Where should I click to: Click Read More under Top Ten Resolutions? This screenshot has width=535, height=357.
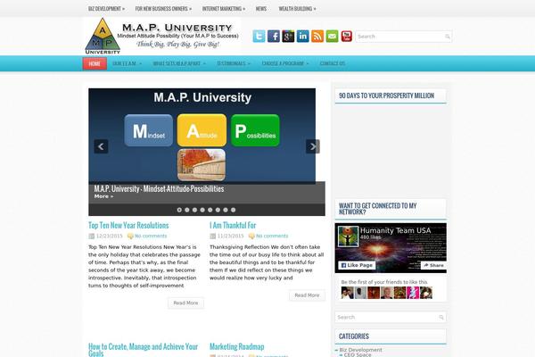click(185, 303)
